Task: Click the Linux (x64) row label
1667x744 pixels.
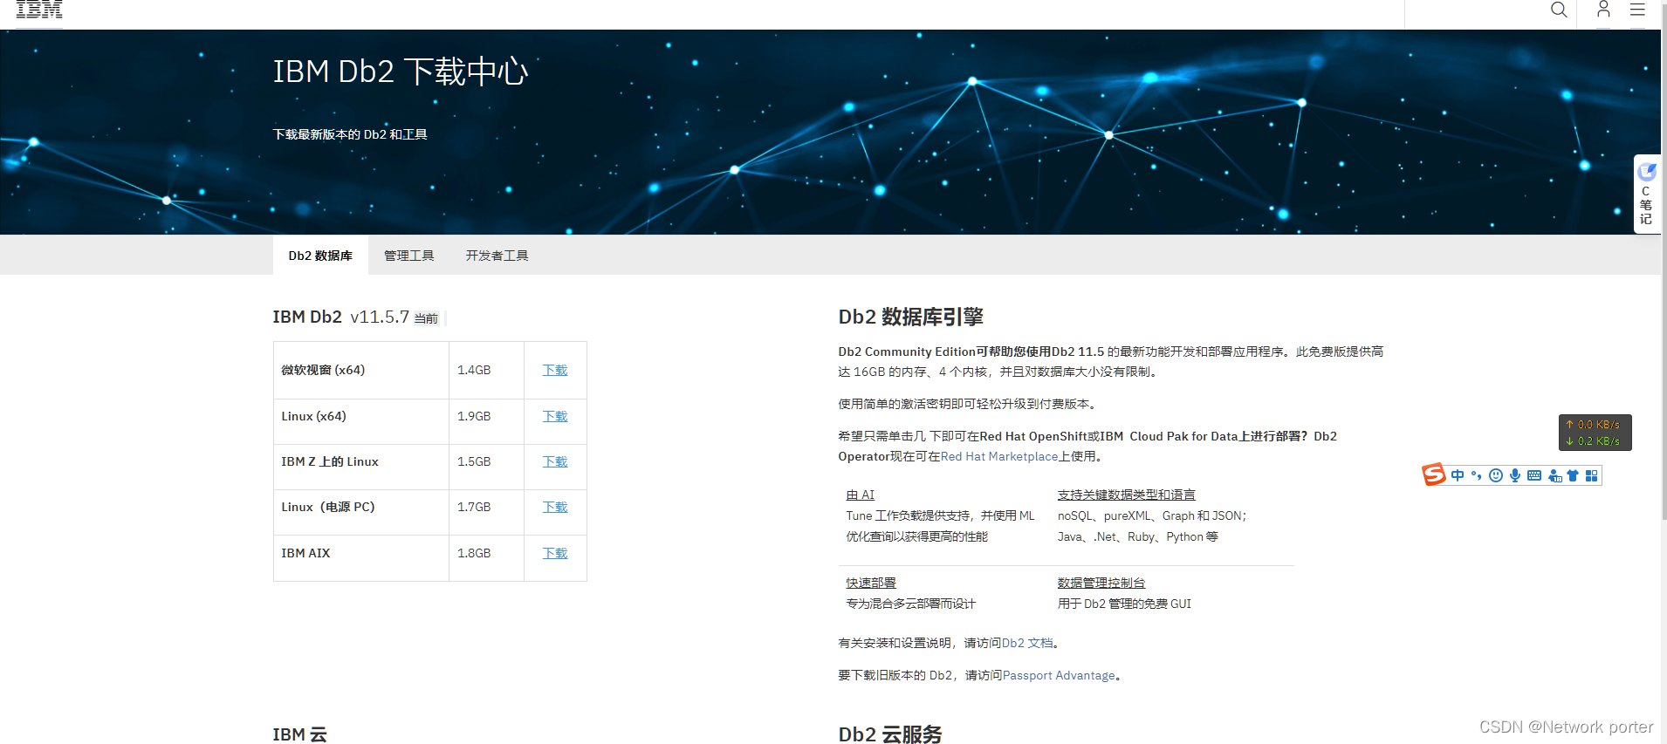Action: click(313, 416)
